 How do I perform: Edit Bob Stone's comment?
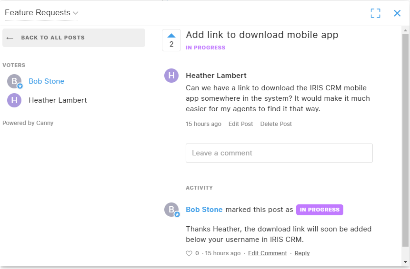[267, 253]
